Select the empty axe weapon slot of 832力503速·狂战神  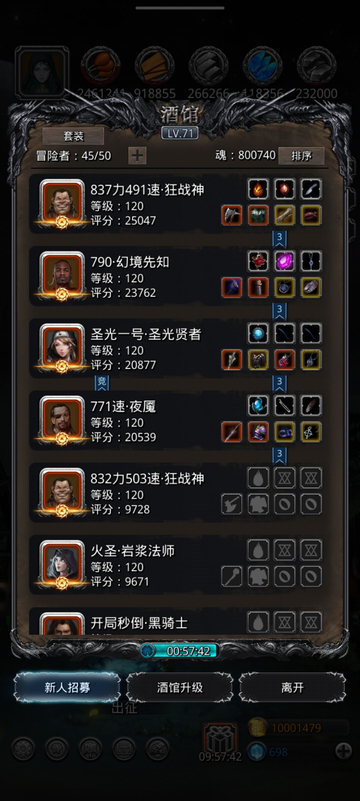coord(232,504)
